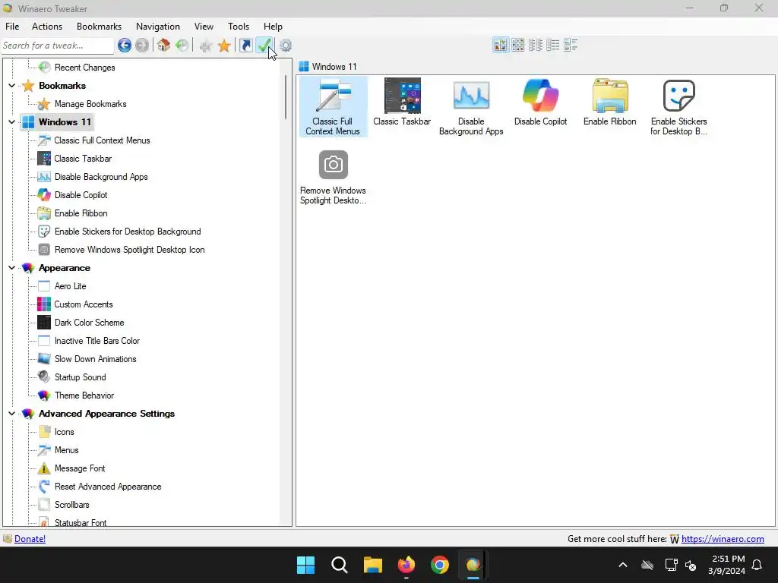
Task: Open the File menu
Action: click(x=12, y=27)
